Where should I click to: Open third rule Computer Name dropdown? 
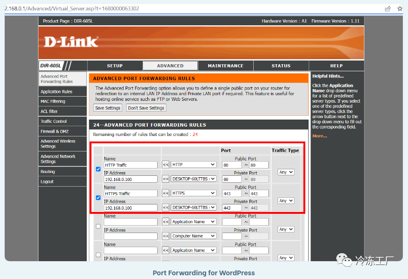(x=194, y=236)
